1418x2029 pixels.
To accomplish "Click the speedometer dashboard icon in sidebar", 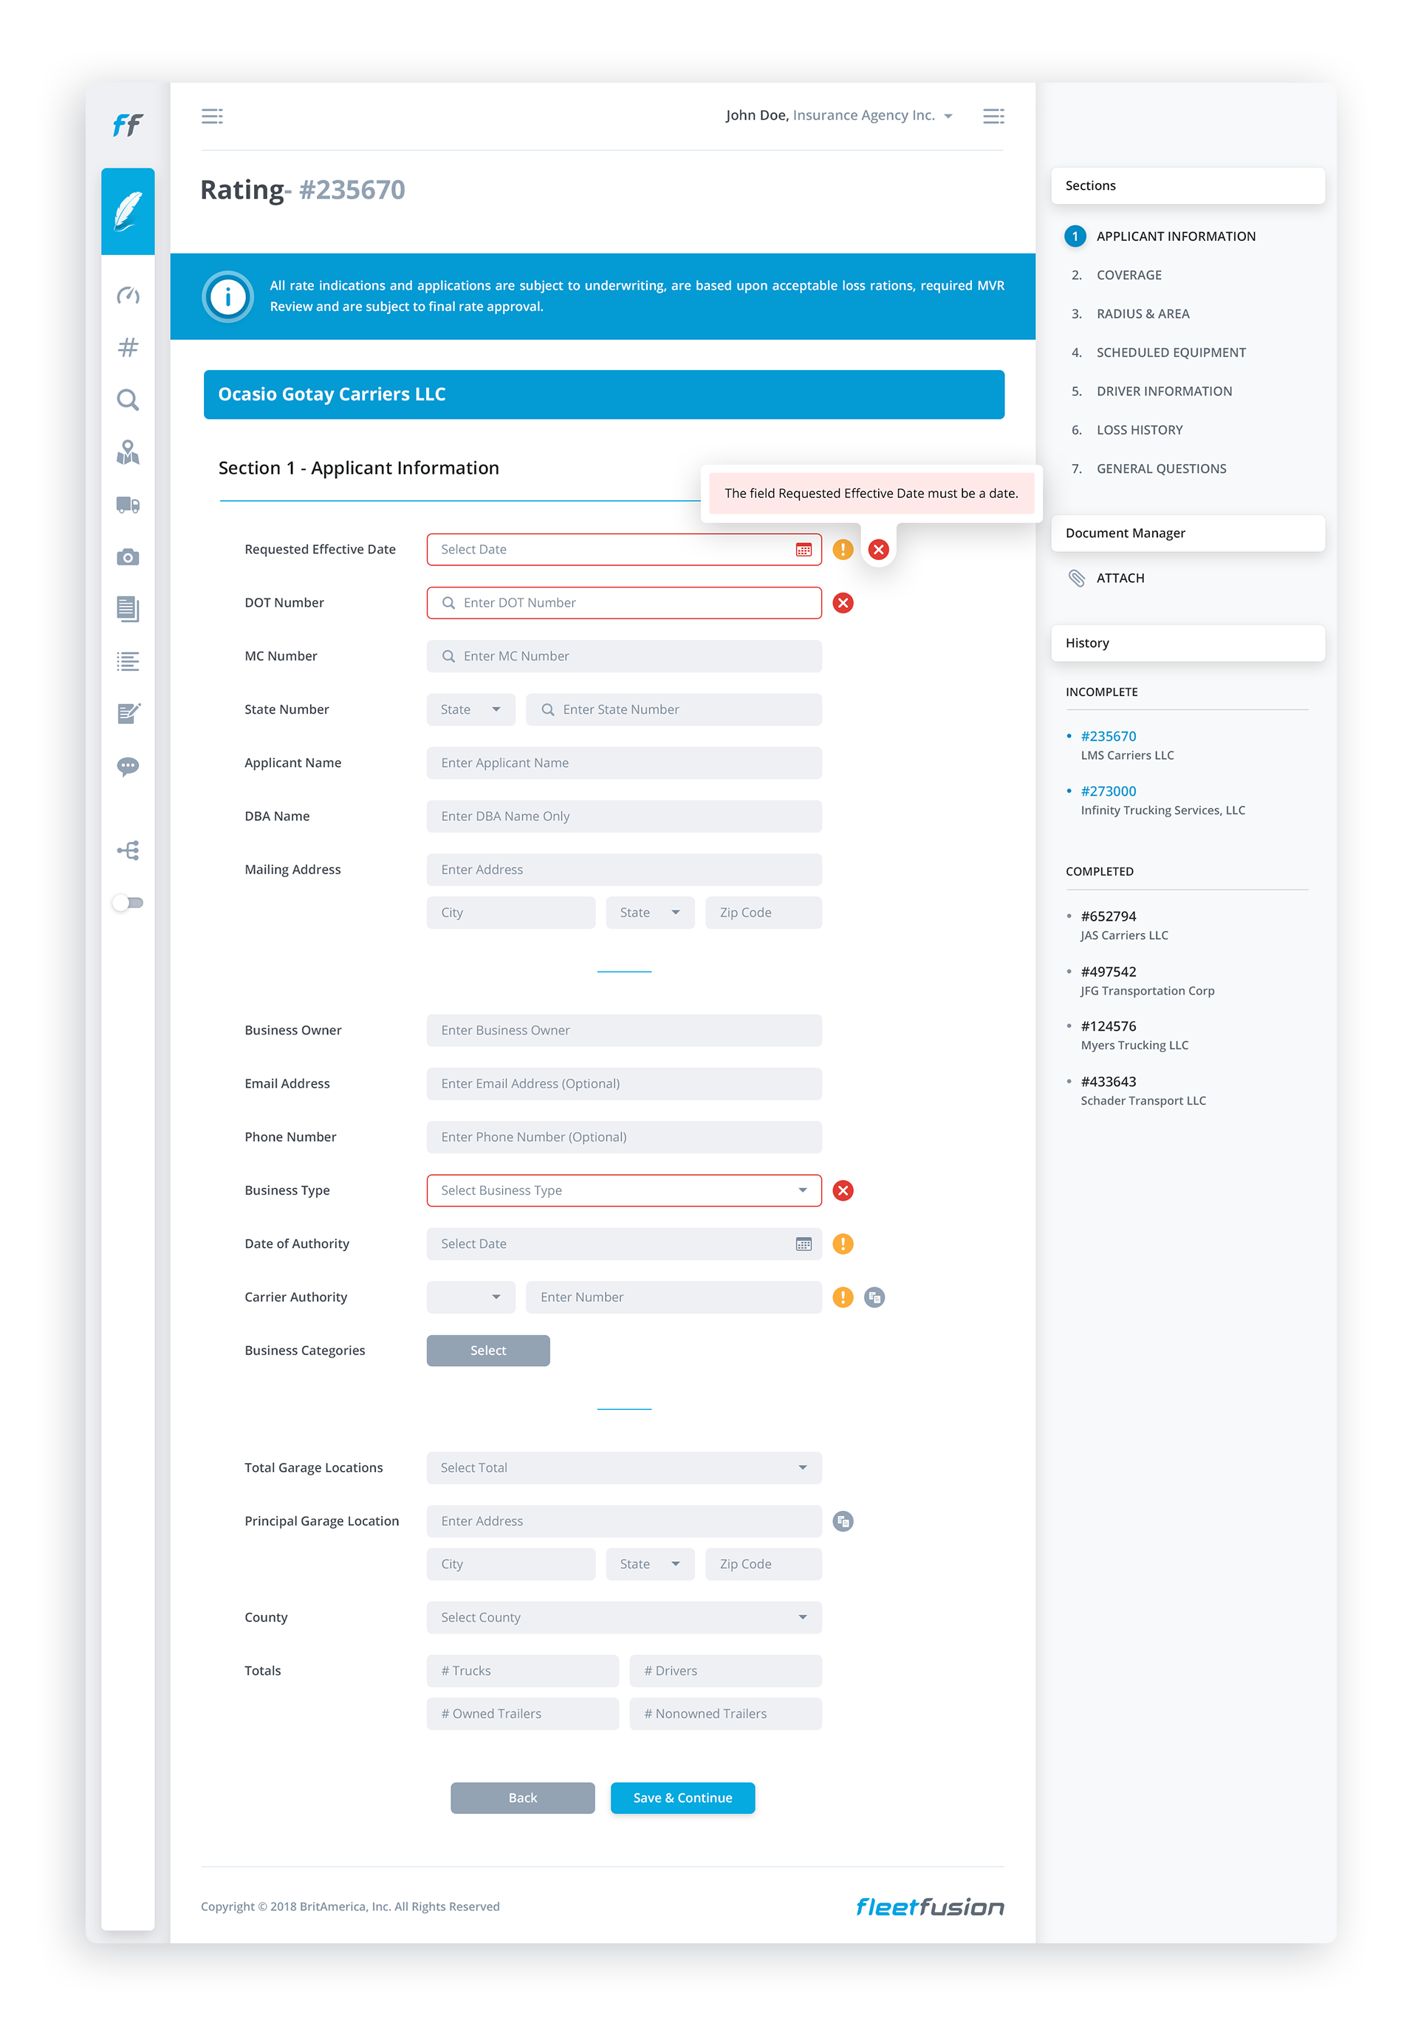I will click(128, 295).
